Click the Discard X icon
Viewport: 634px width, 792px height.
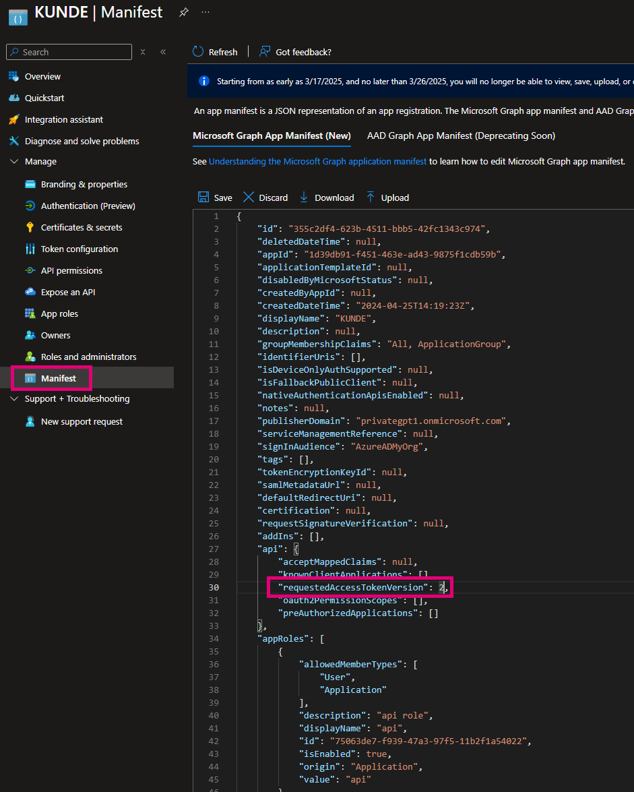[249, 197]
